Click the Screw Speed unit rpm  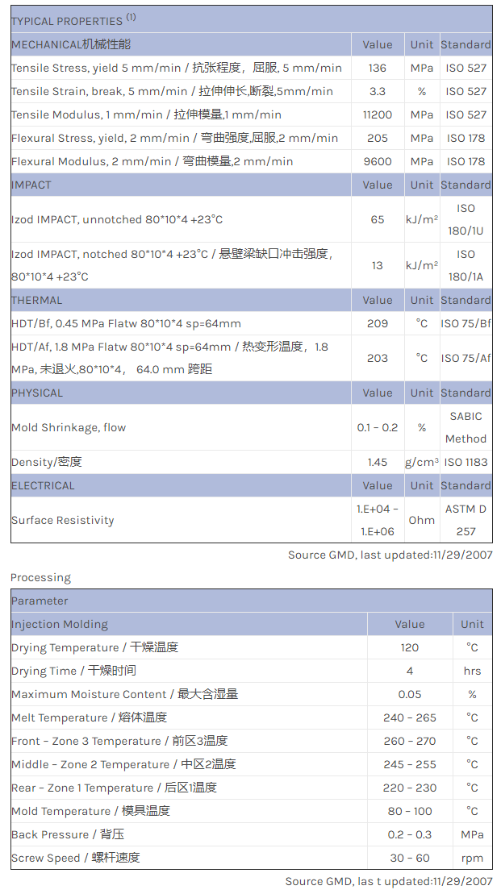tap(472, 858)
